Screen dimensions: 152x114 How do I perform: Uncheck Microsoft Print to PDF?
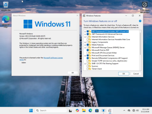88,50
